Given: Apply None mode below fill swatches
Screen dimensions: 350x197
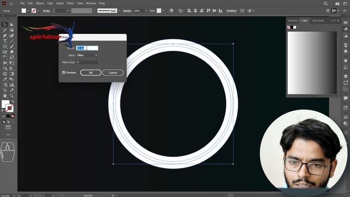Looking at the screenshot, I should (x=13, y=116).
